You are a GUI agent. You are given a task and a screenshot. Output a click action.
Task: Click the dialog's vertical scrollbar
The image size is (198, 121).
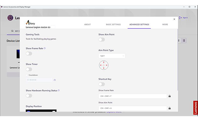coord(177,60)
